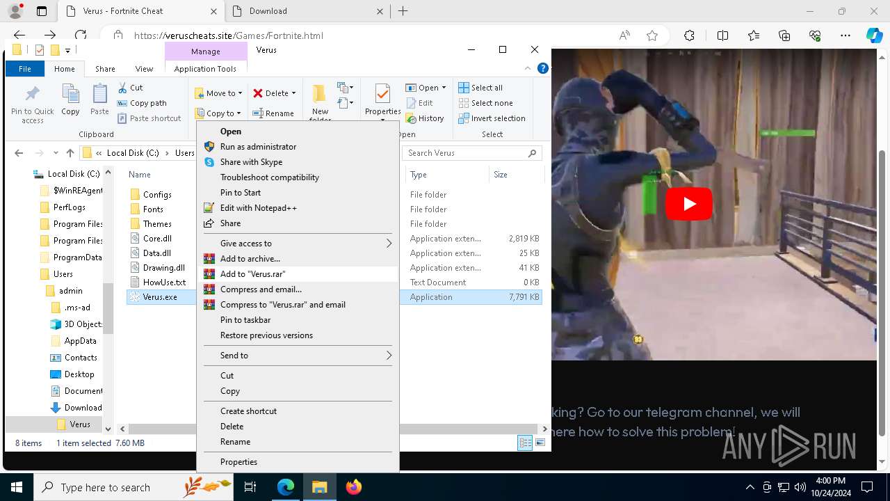Switch to Details view icon in status bar

(526, 443)
